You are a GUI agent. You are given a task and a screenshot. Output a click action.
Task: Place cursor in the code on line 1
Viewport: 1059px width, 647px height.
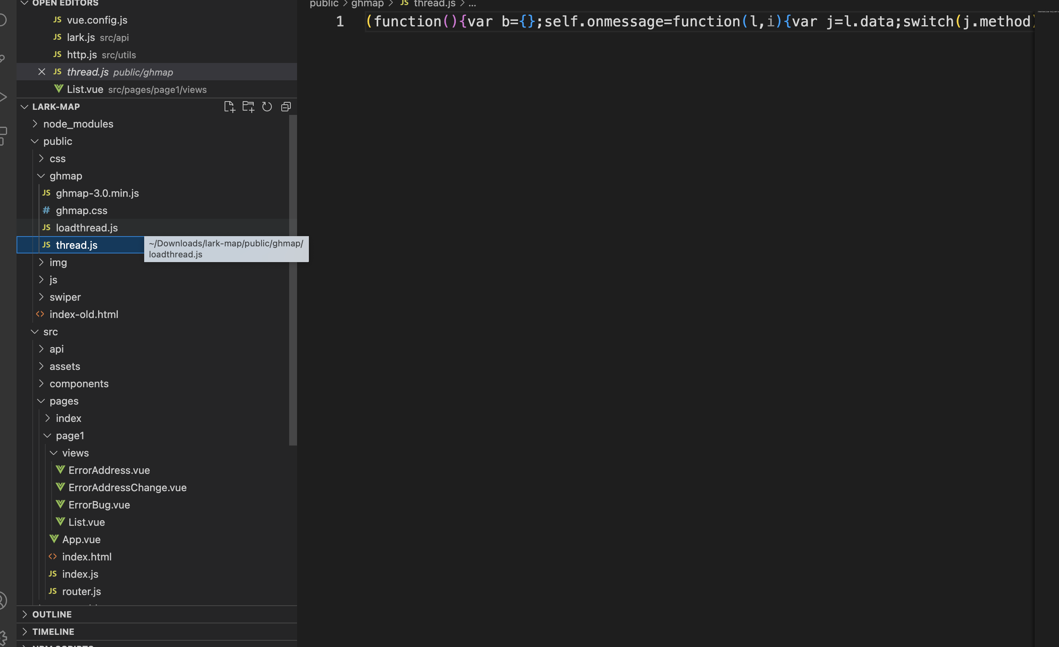point(700,22)
